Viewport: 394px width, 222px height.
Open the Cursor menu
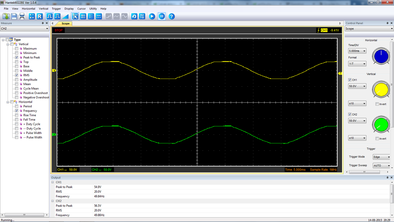[82, 9]
